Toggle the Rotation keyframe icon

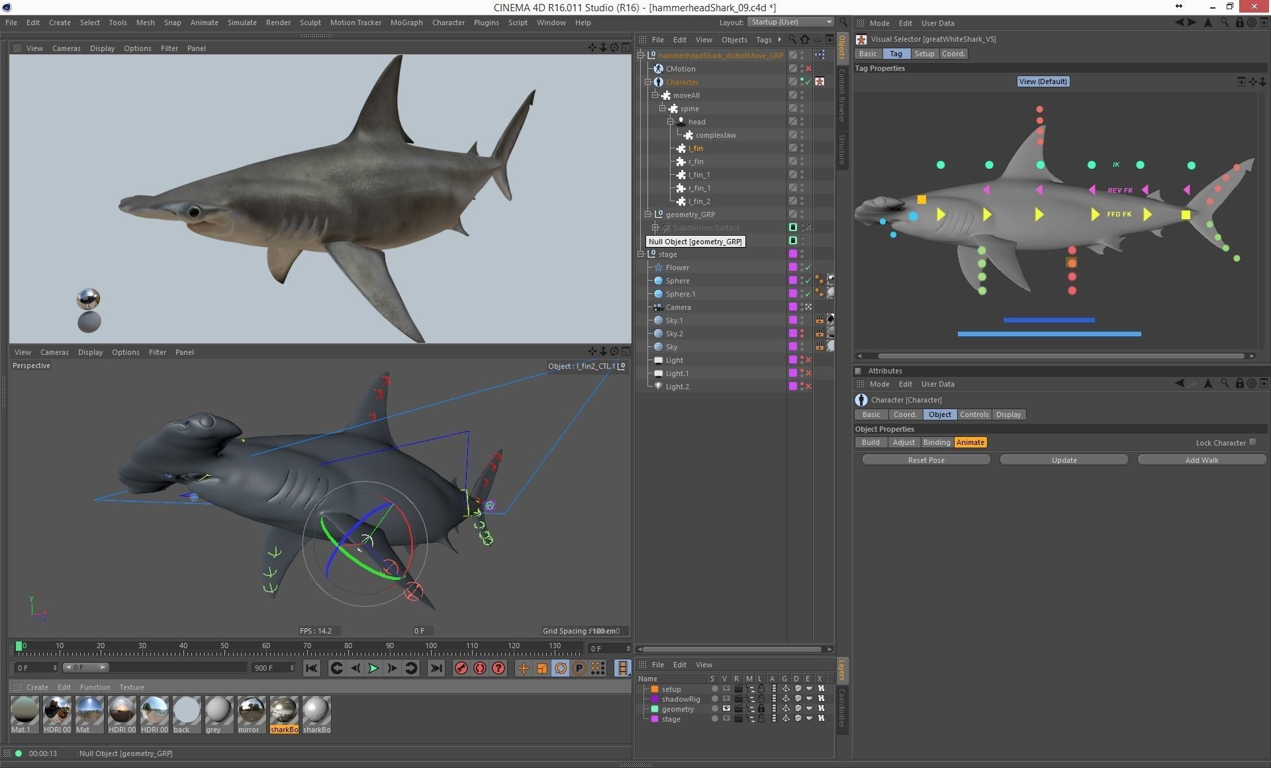click(x=560, y=668)
